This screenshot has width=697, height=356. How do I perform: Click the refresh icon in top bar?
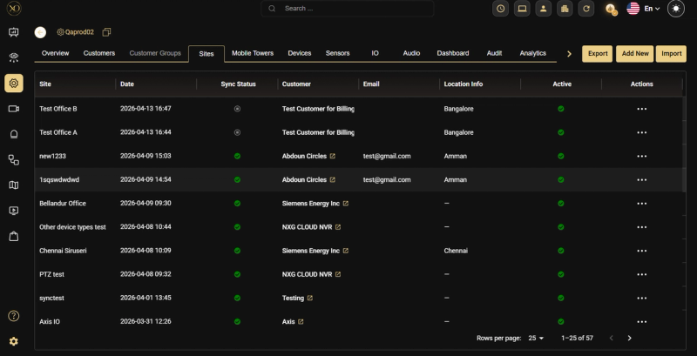[x=585, y=9]
